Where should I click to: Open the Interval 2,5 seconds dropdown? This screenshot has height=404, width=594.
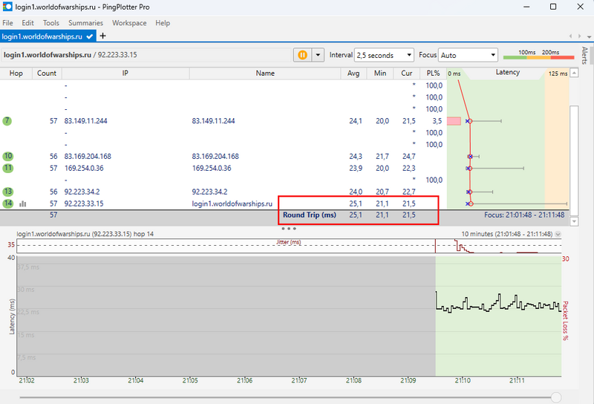pos(384,56)
